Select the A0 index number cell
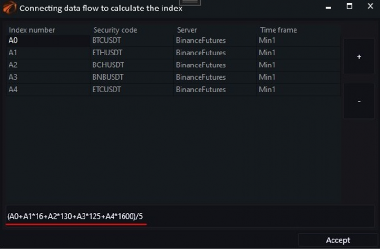The height and width of the screenshot is (249, 380). point(48,40)
